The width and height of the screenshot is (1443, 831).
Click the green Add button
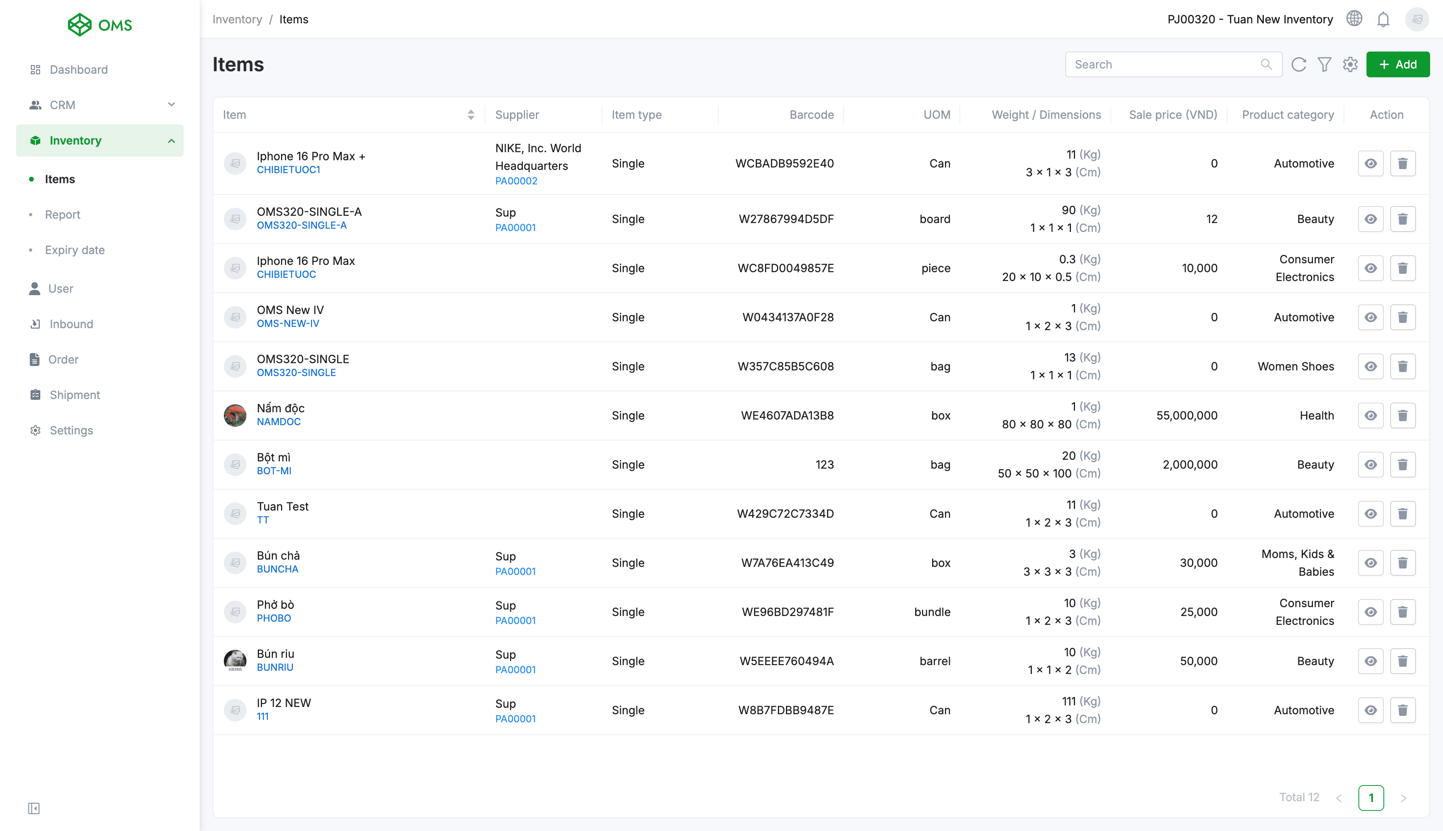(x=1398, y=64)
